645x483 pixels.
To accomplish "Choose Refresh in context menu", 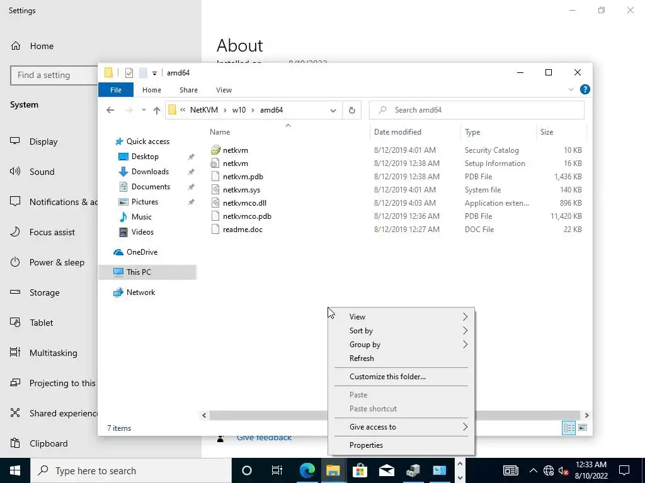I will tap(401, 358).
